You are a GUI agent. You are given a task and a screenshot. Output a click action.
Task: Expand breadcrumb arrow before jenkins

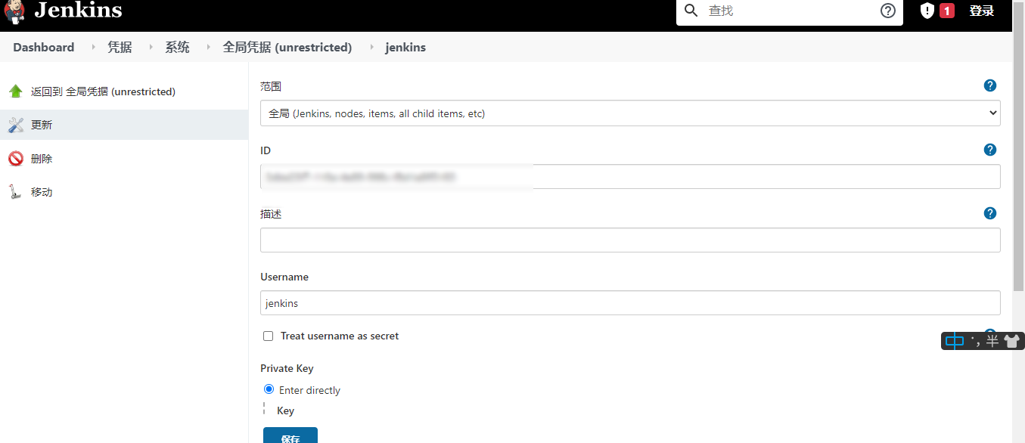click(x=371, y=47)
